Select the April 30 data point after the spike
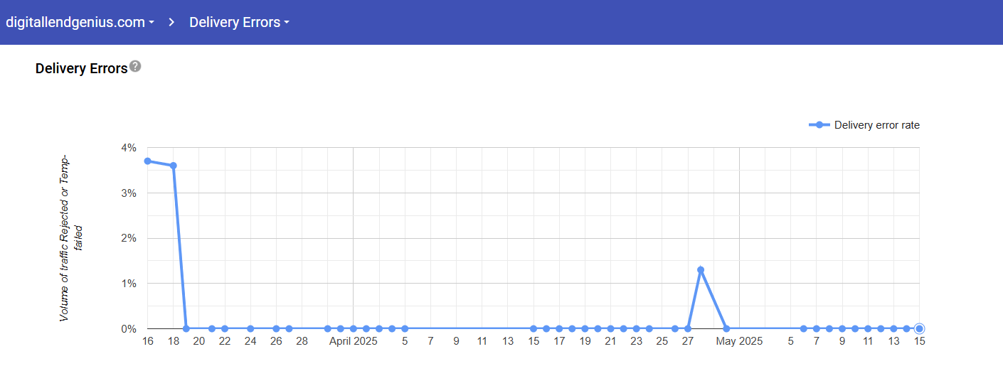 click(x=726, y=328)
